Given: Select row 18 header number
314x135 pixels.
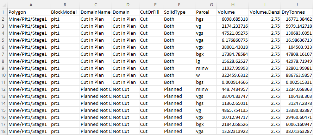Looking at the screenshot, I should (x=4, y=131).
